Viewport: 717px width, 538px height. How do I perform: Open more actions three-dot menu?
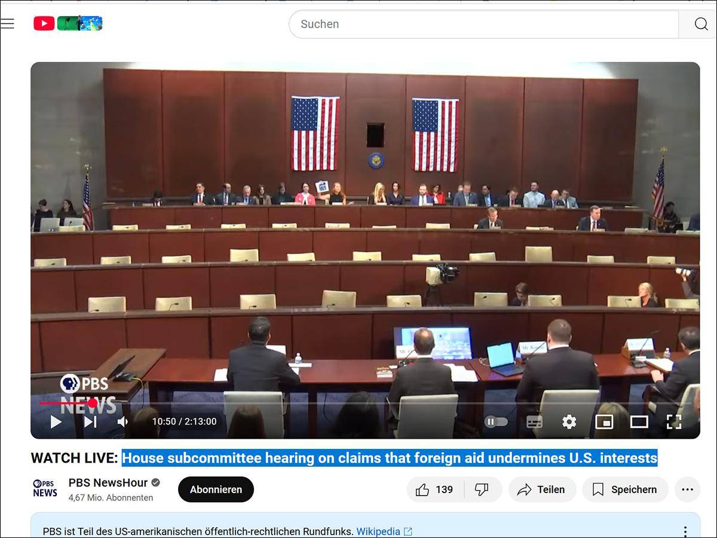(687, 490)
